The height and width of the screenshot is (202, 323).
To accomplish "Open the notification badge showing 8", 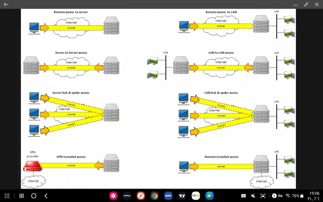I will [274, 196].
